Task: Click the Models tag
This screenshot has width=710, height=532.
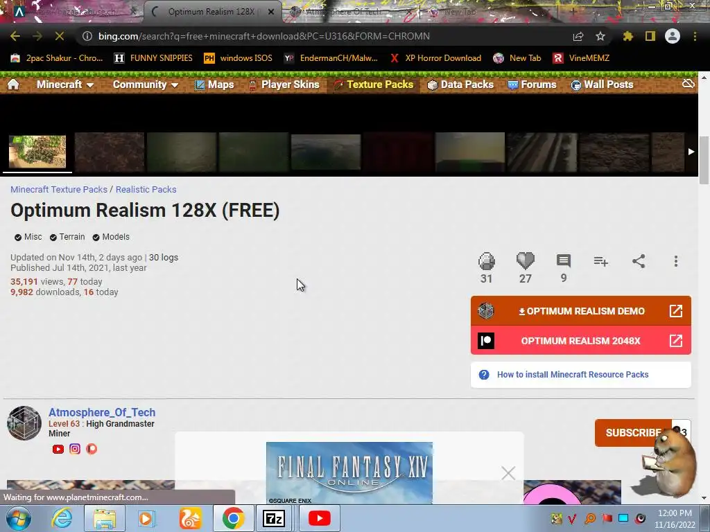Action: pos(111,237)
